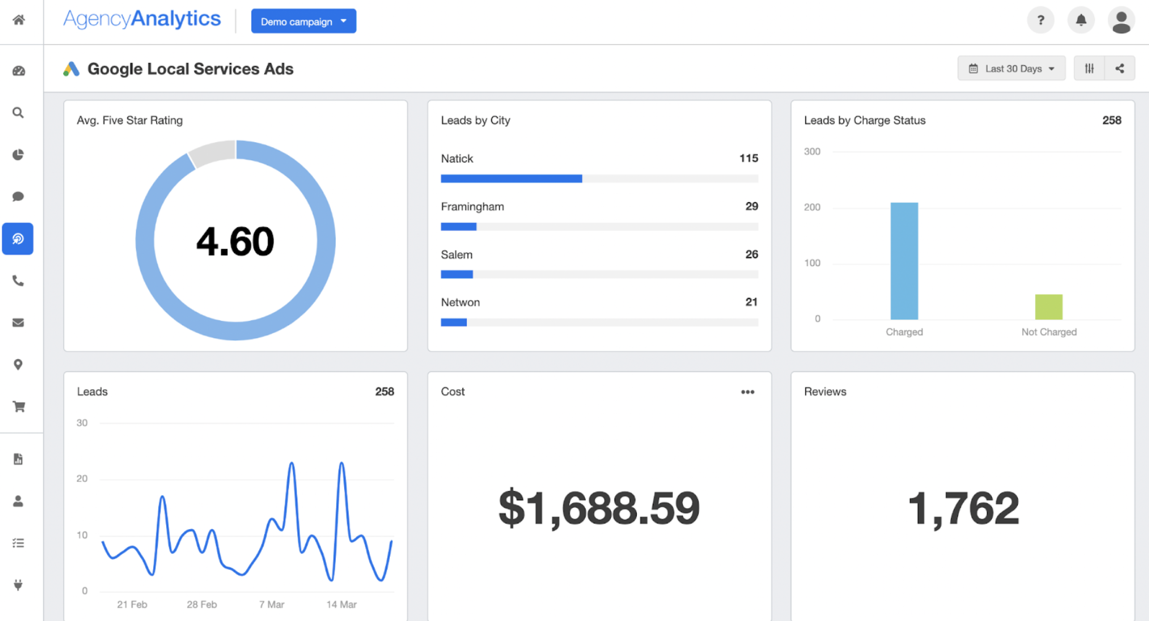Click the 4.60 rating donut chart
This screenshot has width=1149, height=621.
coord(235,240)
